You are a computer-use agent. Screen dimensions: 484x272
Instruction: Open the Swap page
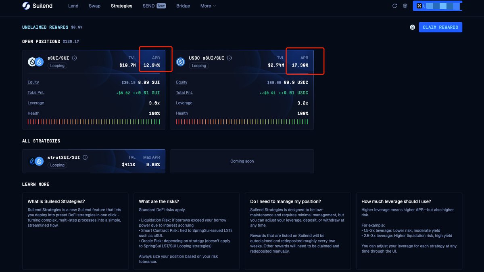coord(95,6)
